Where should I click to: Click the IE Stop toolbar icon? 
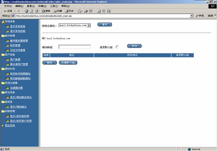[x=27, y=11]
